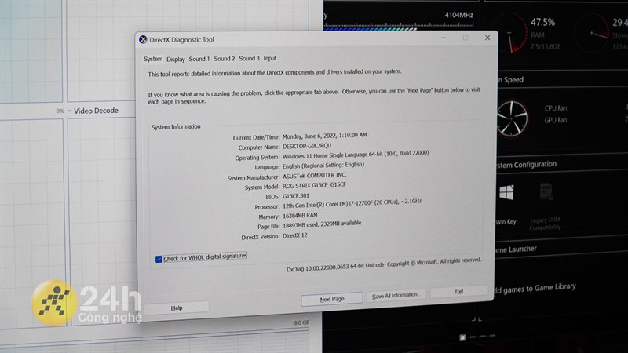Click the Processor value 12th Gen Intel Core i7-12700F
Viewport: 628px width, 353px height.
point(352,204)
